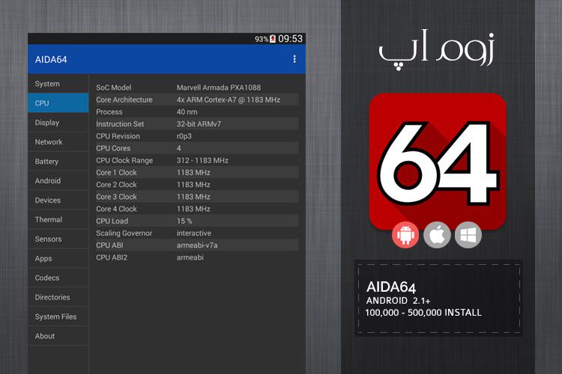The image size is (562, 374).
Task: Select the Scaling Governor row label
Action: click(x=124, y=233)
